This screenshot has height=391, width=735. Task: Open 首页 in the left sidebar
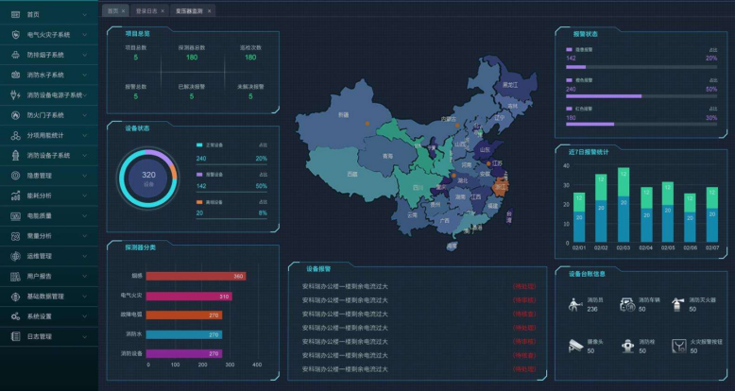tap(34, 15)
